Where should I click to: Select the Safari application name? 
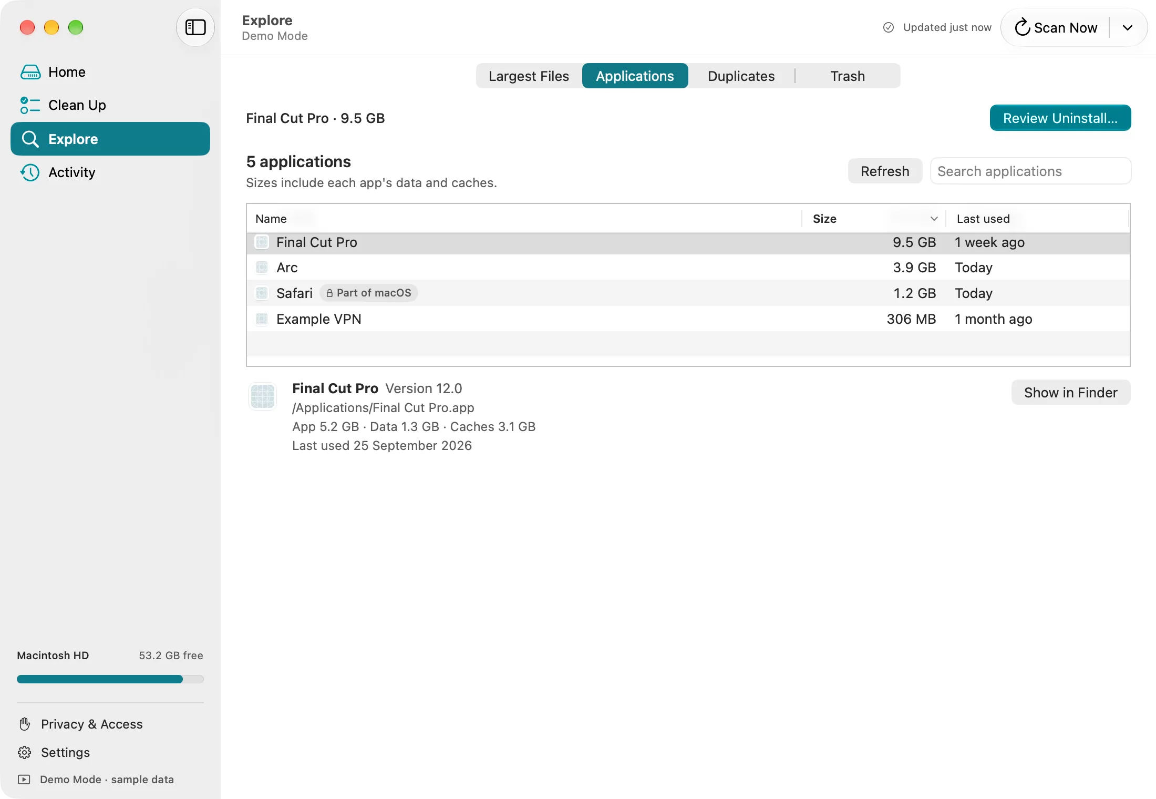[294, 293]
